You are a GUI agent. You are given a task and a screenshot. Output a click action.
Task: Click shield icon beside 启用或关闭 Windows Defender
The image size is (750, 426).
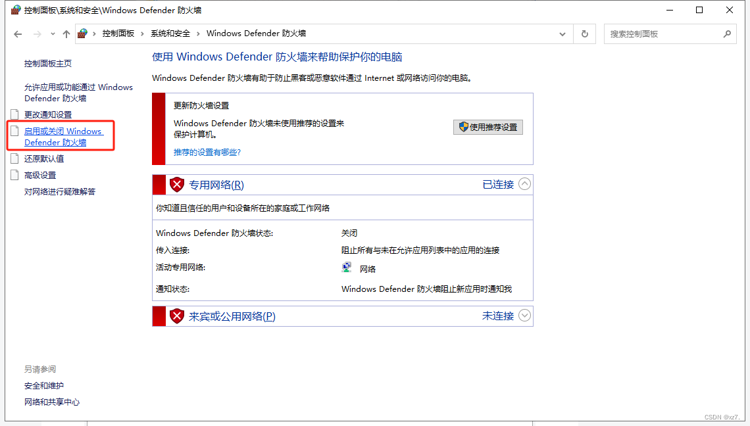click(15, 131)
